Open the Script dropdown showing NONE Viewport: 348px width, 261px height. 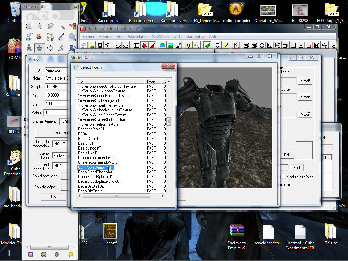[56, 87]
